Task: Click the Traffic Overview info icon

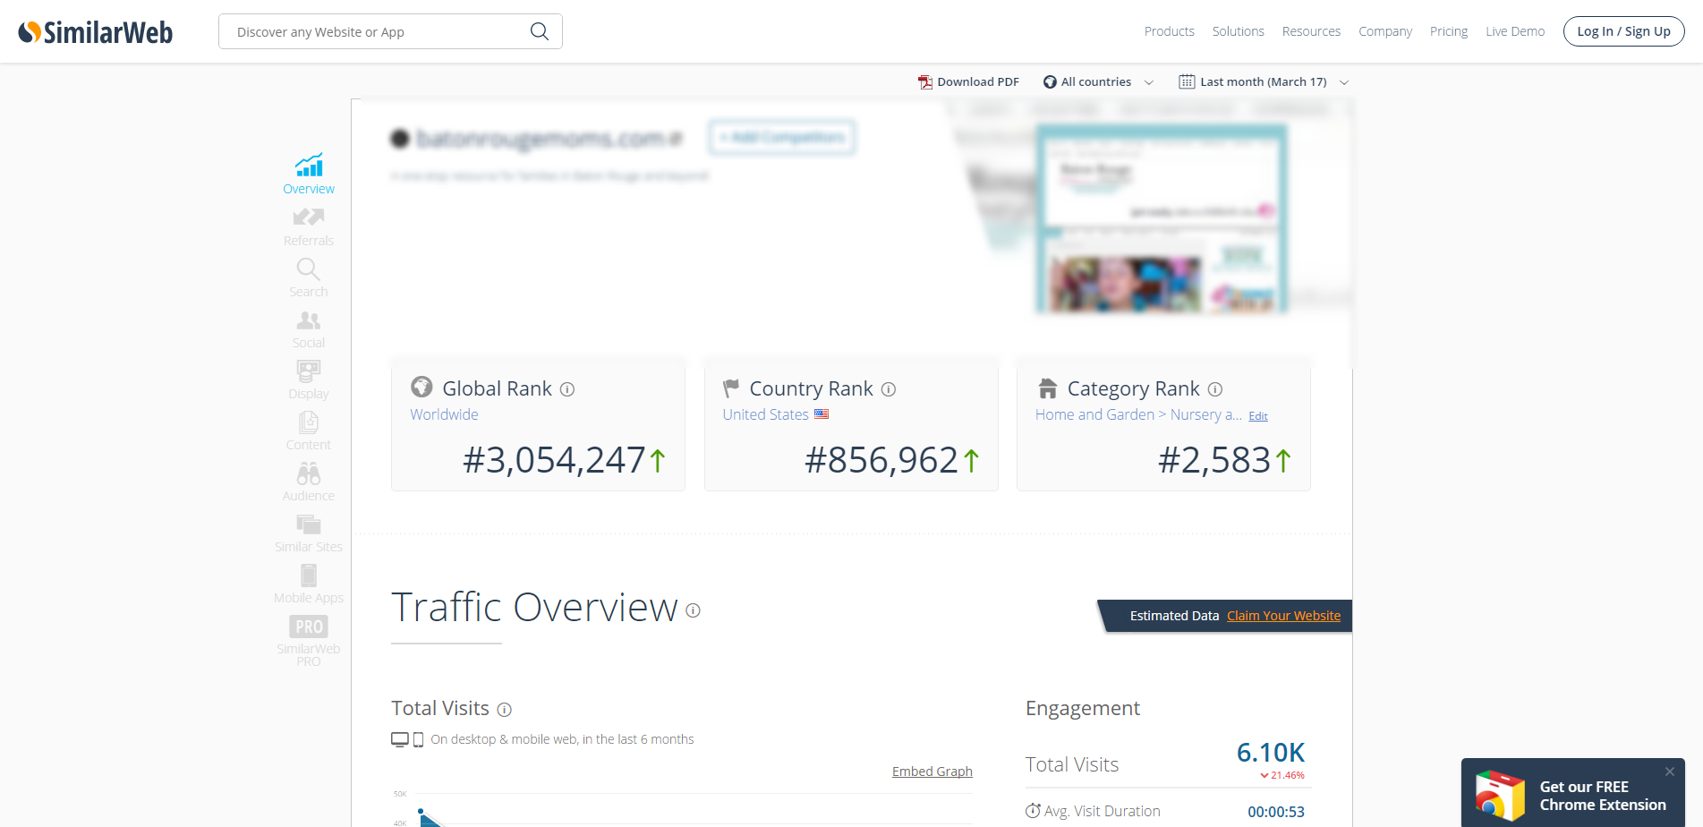Action: point(693,610)
